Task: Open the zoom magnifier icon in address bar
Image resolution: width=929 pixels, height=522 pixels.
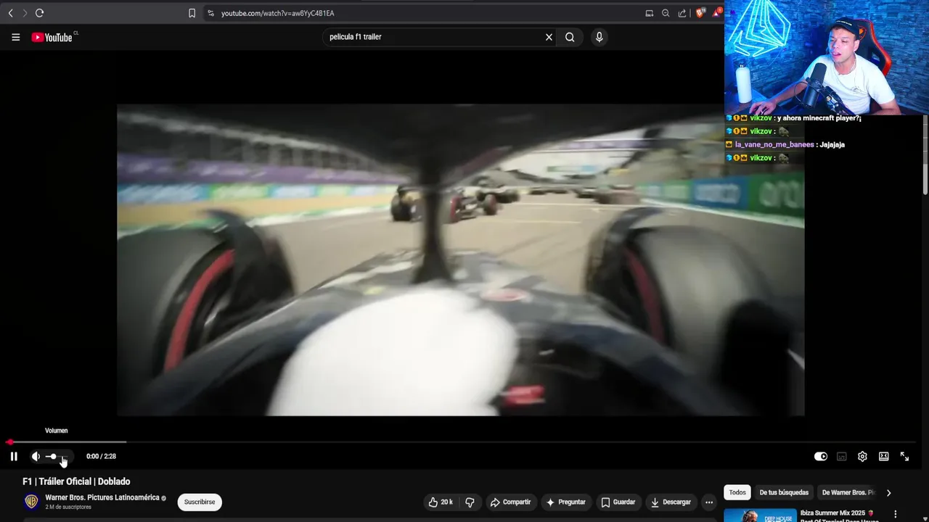Action: [x=666, y=13]
